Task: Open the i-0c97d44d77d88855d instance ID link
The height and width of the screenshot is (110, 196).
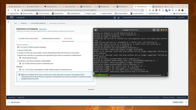Action: [x=27, y=47]
